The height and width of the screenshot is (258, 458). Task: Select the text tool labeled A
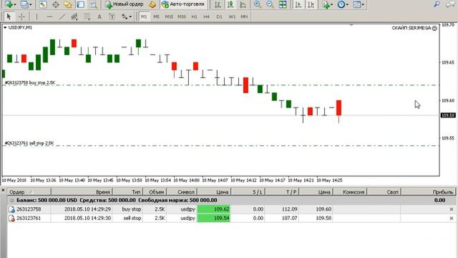coord(99,16)
